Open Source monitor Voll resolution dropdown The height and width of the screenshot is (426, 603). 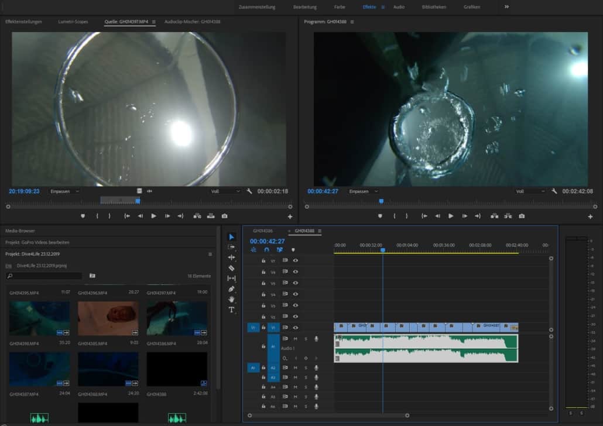pos(225,191)
